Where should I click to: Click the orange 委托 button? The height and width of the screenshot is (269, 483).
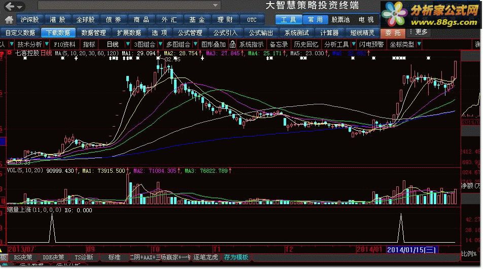tap(393, 32)
